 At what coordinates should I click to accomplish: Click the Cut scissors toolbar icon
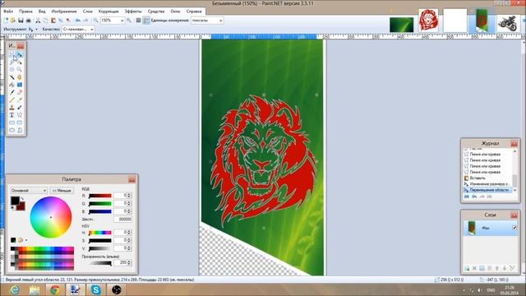[38, 21]
